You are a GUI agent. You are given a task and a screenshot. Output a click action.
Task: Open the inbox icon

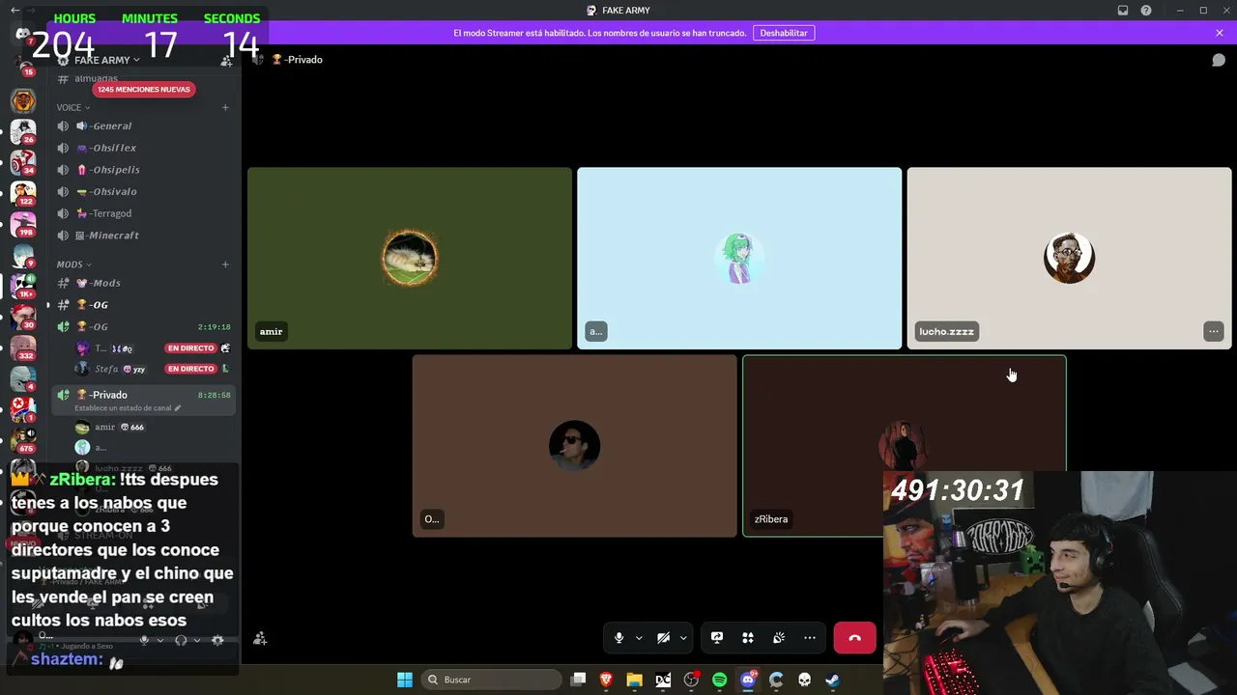point(1123,11)
